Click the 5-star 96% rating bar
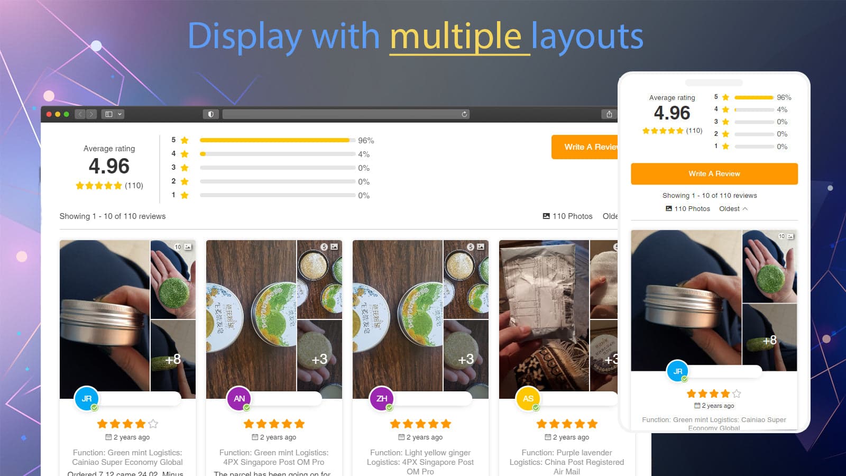Screen dimensions: 846x476 click(275, 140)
